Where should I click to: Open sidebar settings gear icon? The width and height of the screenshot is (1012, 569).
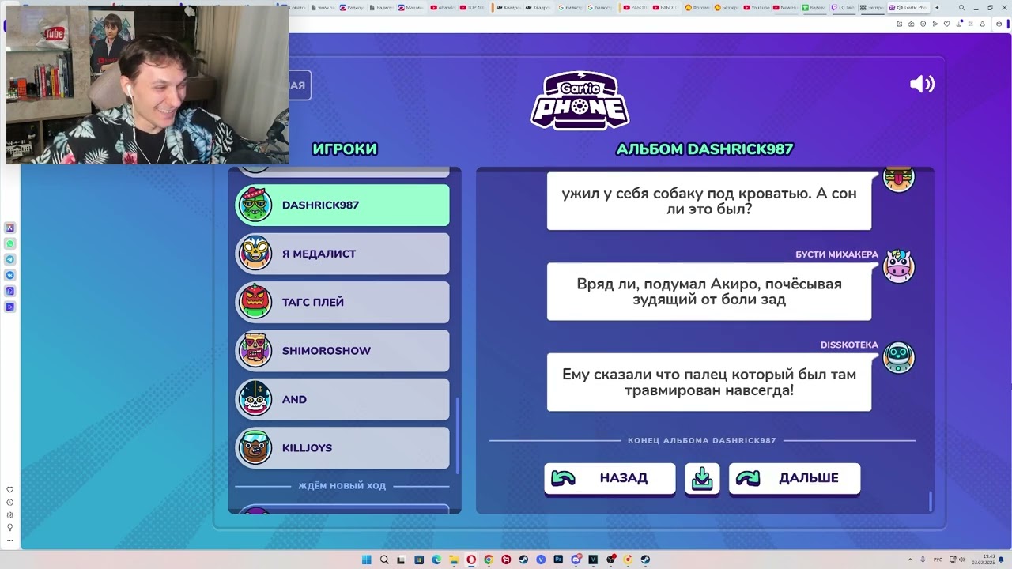tap(10, 515)
